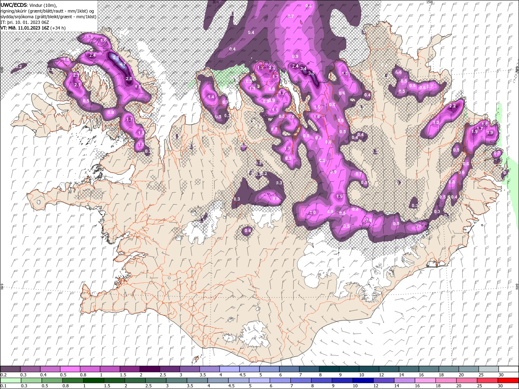The height and width of the screenshot is (389, 519).
Task: Choose the darkest purple 2–2.5 snow legend swatch
Action: coord(150,369)
